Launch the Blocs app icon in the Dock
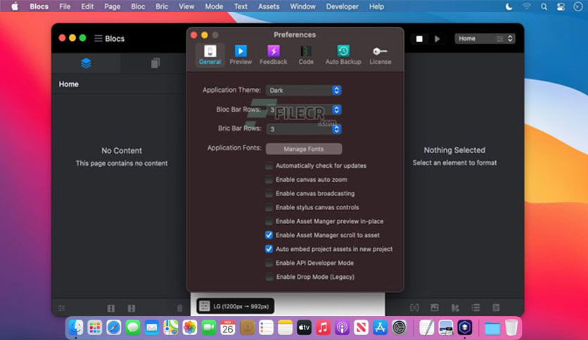Image resolution: width=588 pixels, height=340 pixels. click(x=465, y=327)
